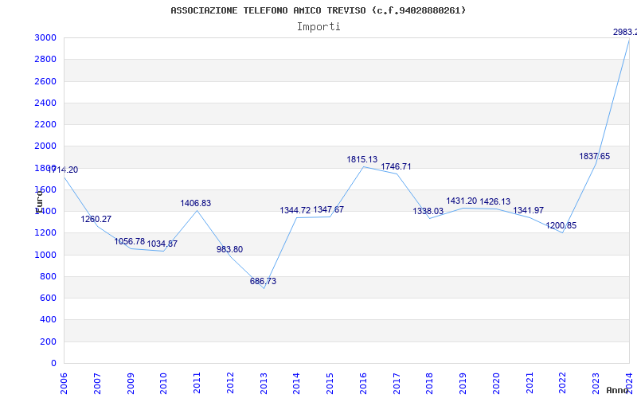Click x-axis year 2010
The image size is (637, 398).
[163, 384]
